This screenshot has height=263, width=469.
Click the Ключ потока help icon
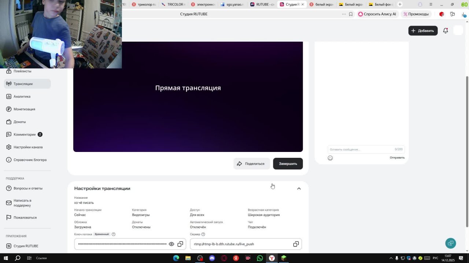[114, 234]
